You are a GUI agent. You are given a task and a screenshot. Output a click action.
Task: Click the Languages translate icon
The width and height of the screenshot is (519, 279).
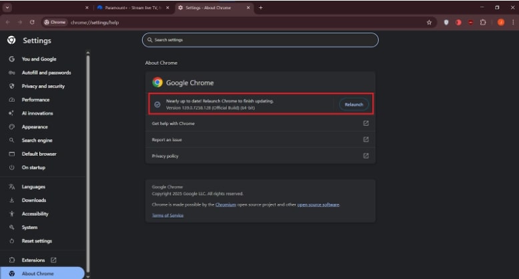coord(11,186)
